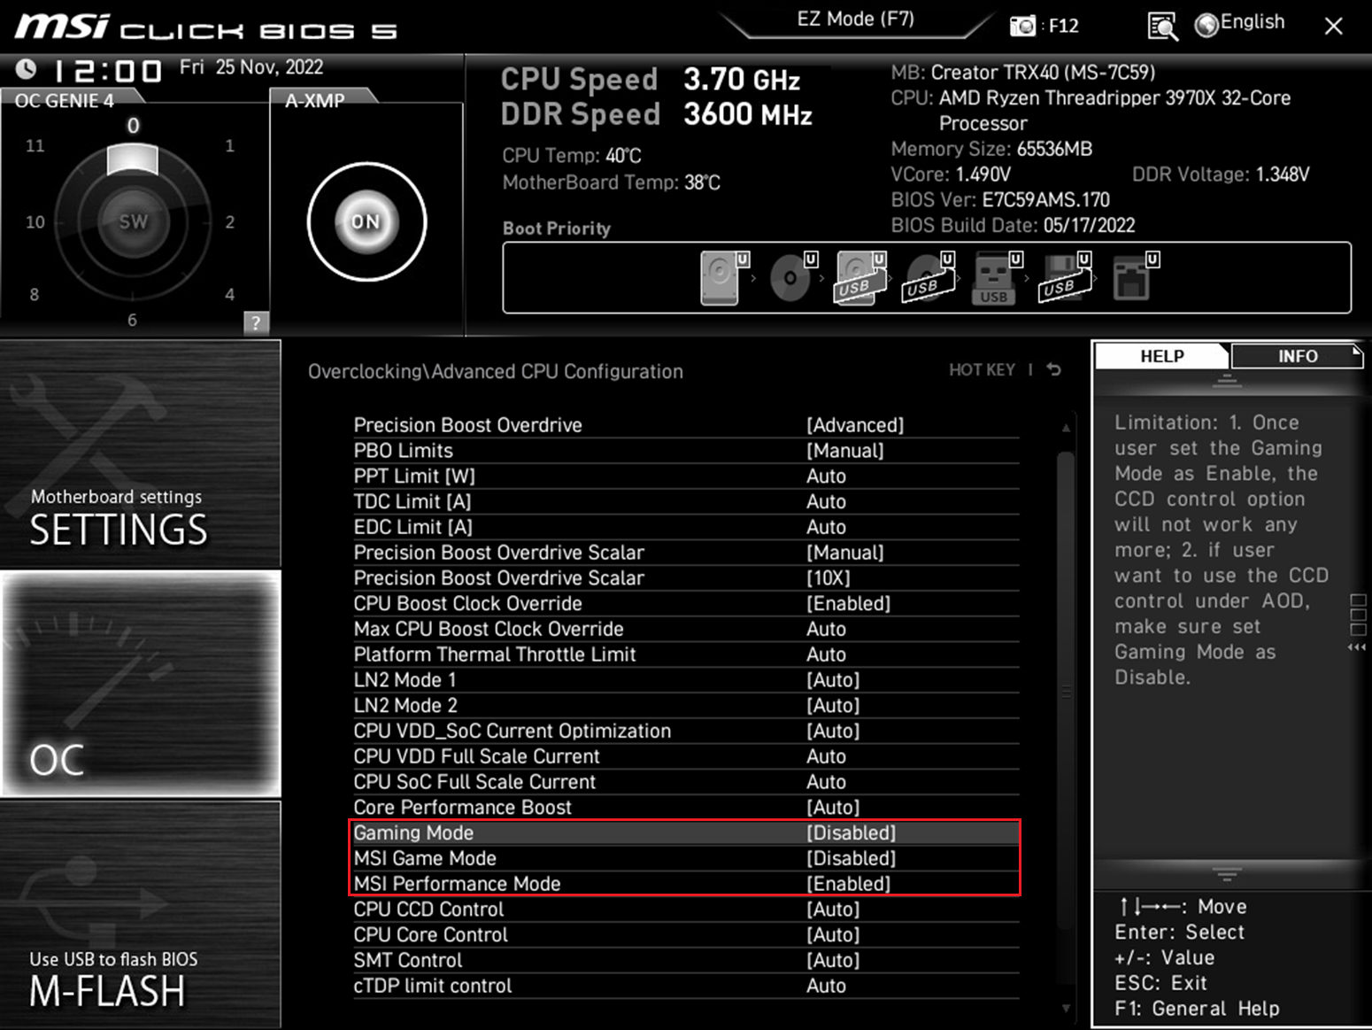
Task: Select the non-USB optical disc boot device
Action: click(790, 277)
